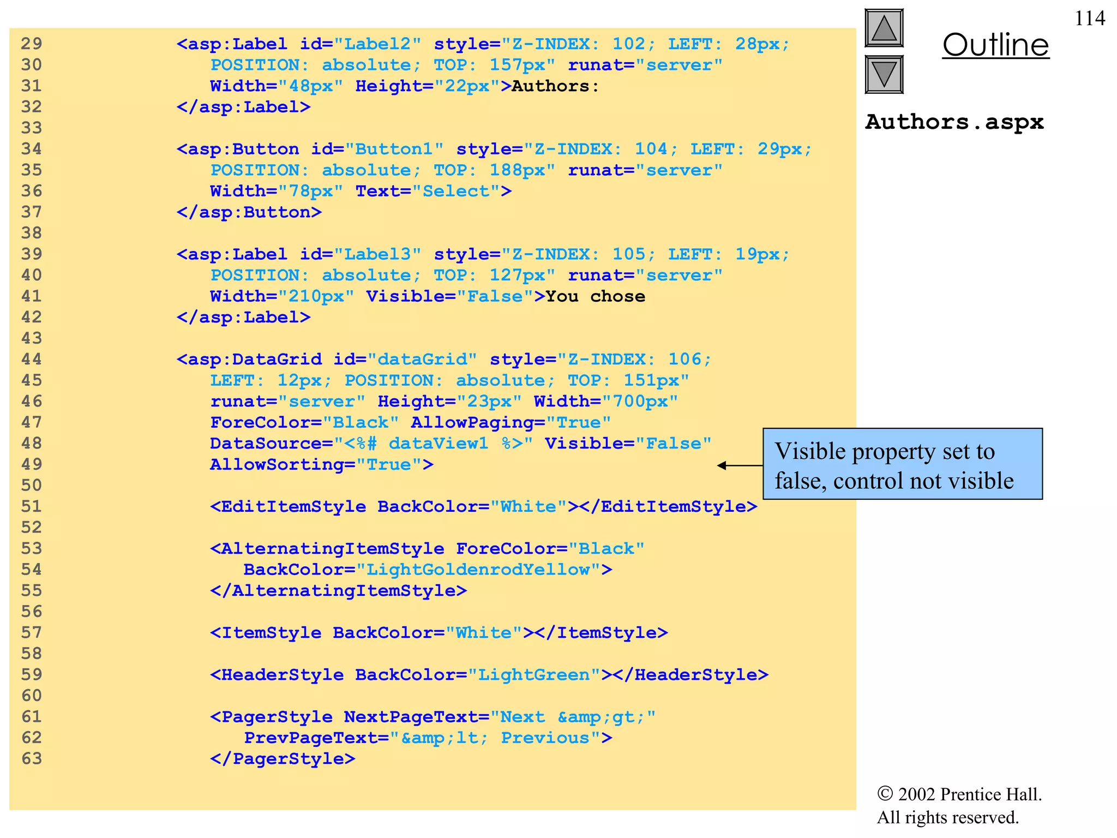Image resolution: width=1117 pixels, height=838 pixels.
Task: Select AllowPaging="True" on line 47
Action: (511, 422)
